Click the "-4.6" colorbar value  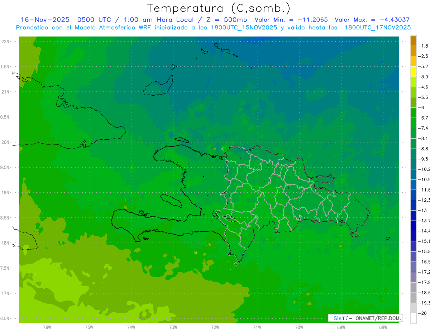(x=423, y=87)
